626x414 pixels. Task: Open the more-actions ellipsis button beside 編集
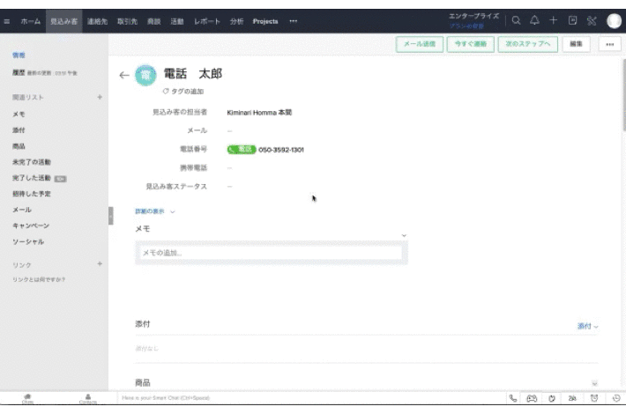tap(609, 44)
